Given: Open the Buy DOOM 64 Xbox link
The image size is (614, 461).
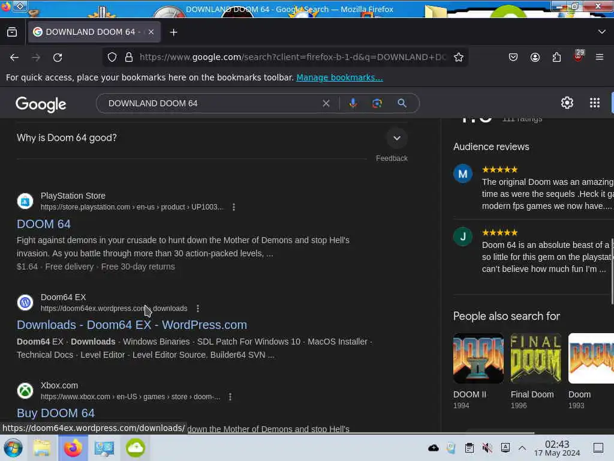Looking at the screenshot, I should tap(56, 413).
